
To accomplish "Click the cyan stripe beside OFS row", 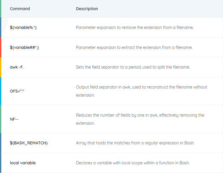I will [x=1, y=91].
